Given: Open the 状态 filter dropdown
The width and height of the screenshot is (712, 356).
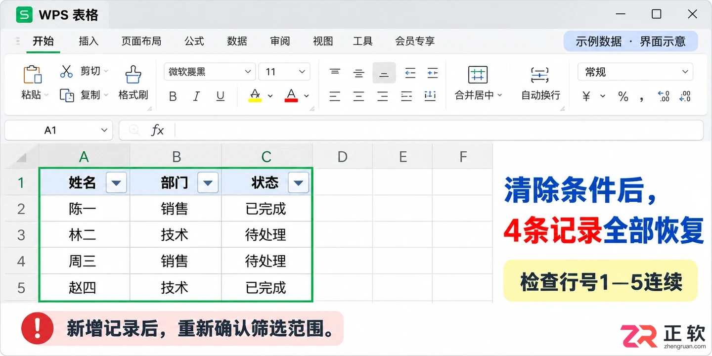Looking at the screenshot, I should click(298, 183).
